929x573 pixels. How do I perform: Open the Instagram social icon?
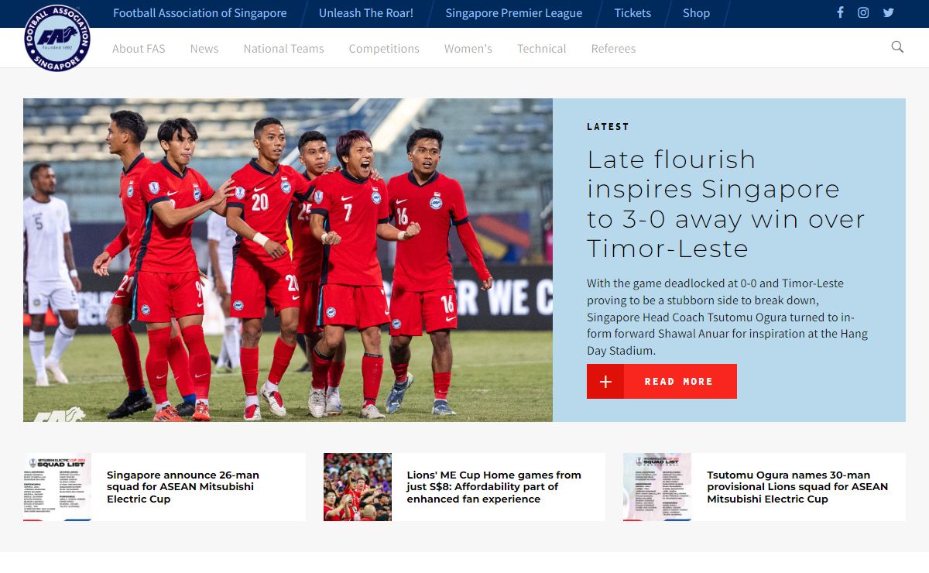click(x=863, y=12)
